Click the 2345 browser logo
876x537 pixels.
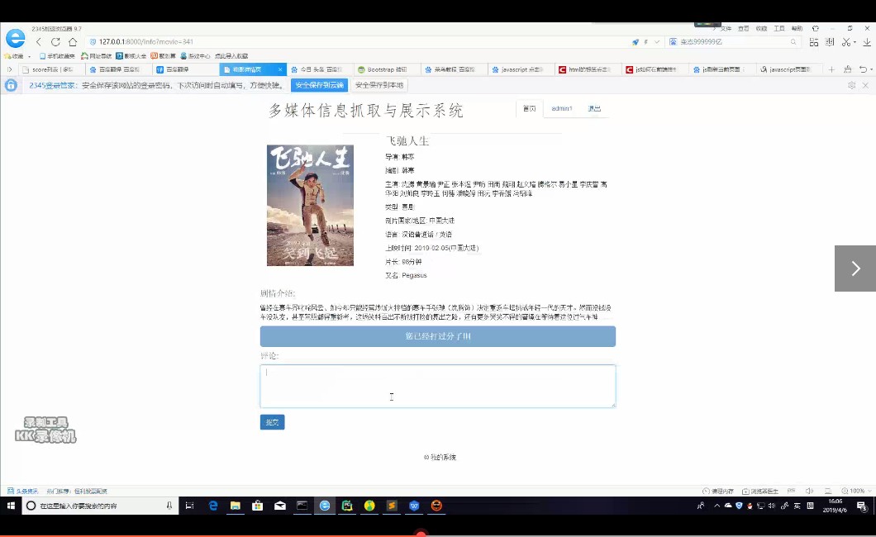click(15, 38)
